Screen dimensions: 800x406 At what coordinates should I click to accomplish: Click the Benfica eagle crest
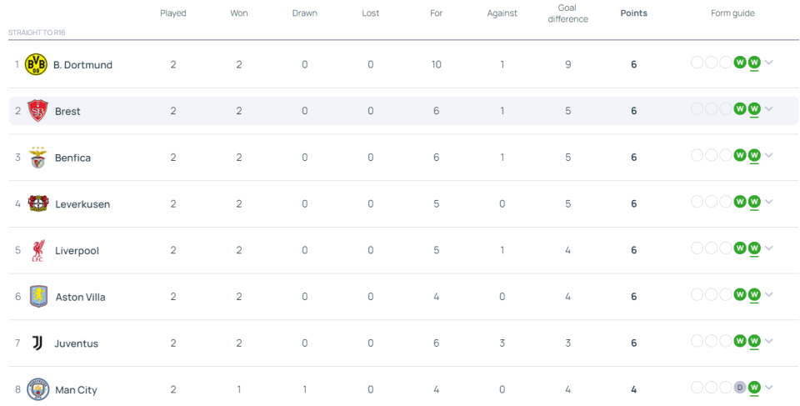click(37, 158)
